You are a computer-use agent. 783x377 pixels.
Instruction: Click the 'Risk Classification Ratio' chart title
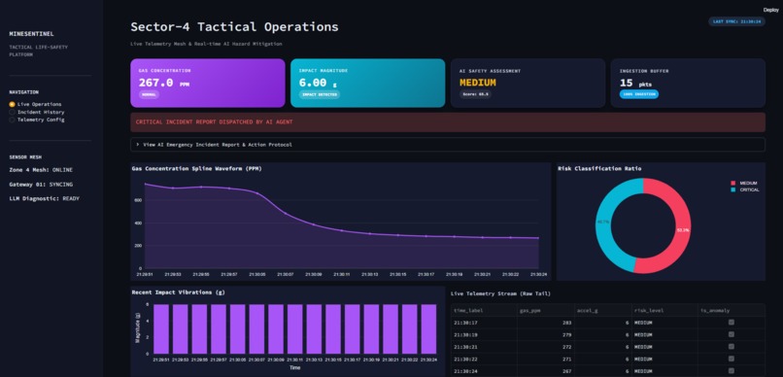coord(599,169)
